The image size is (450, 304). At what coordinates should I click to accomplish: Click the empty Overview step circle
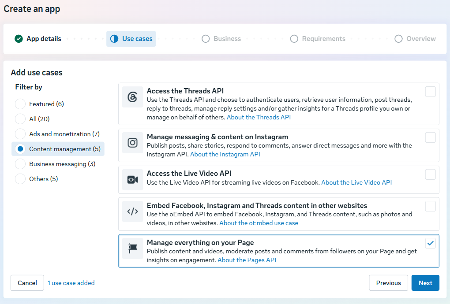(398, 39)
